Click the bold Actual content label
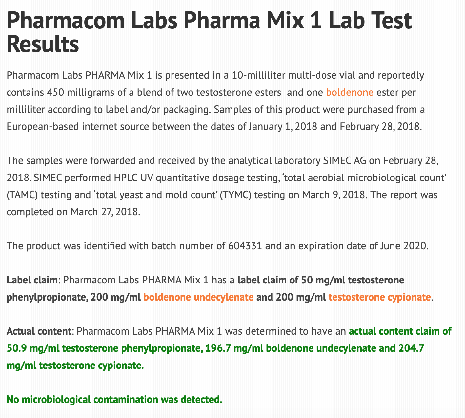Viewport: 465px width, 418px height. pos(39,331)
